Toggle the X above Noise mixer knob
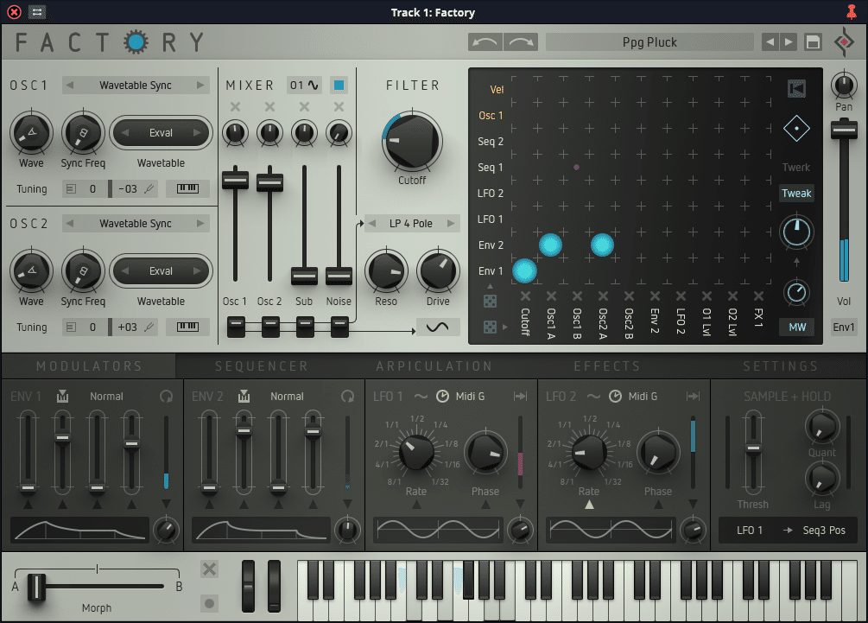This screenshot has width=868, height=623. pyautogui.click(x=339, y=107)
